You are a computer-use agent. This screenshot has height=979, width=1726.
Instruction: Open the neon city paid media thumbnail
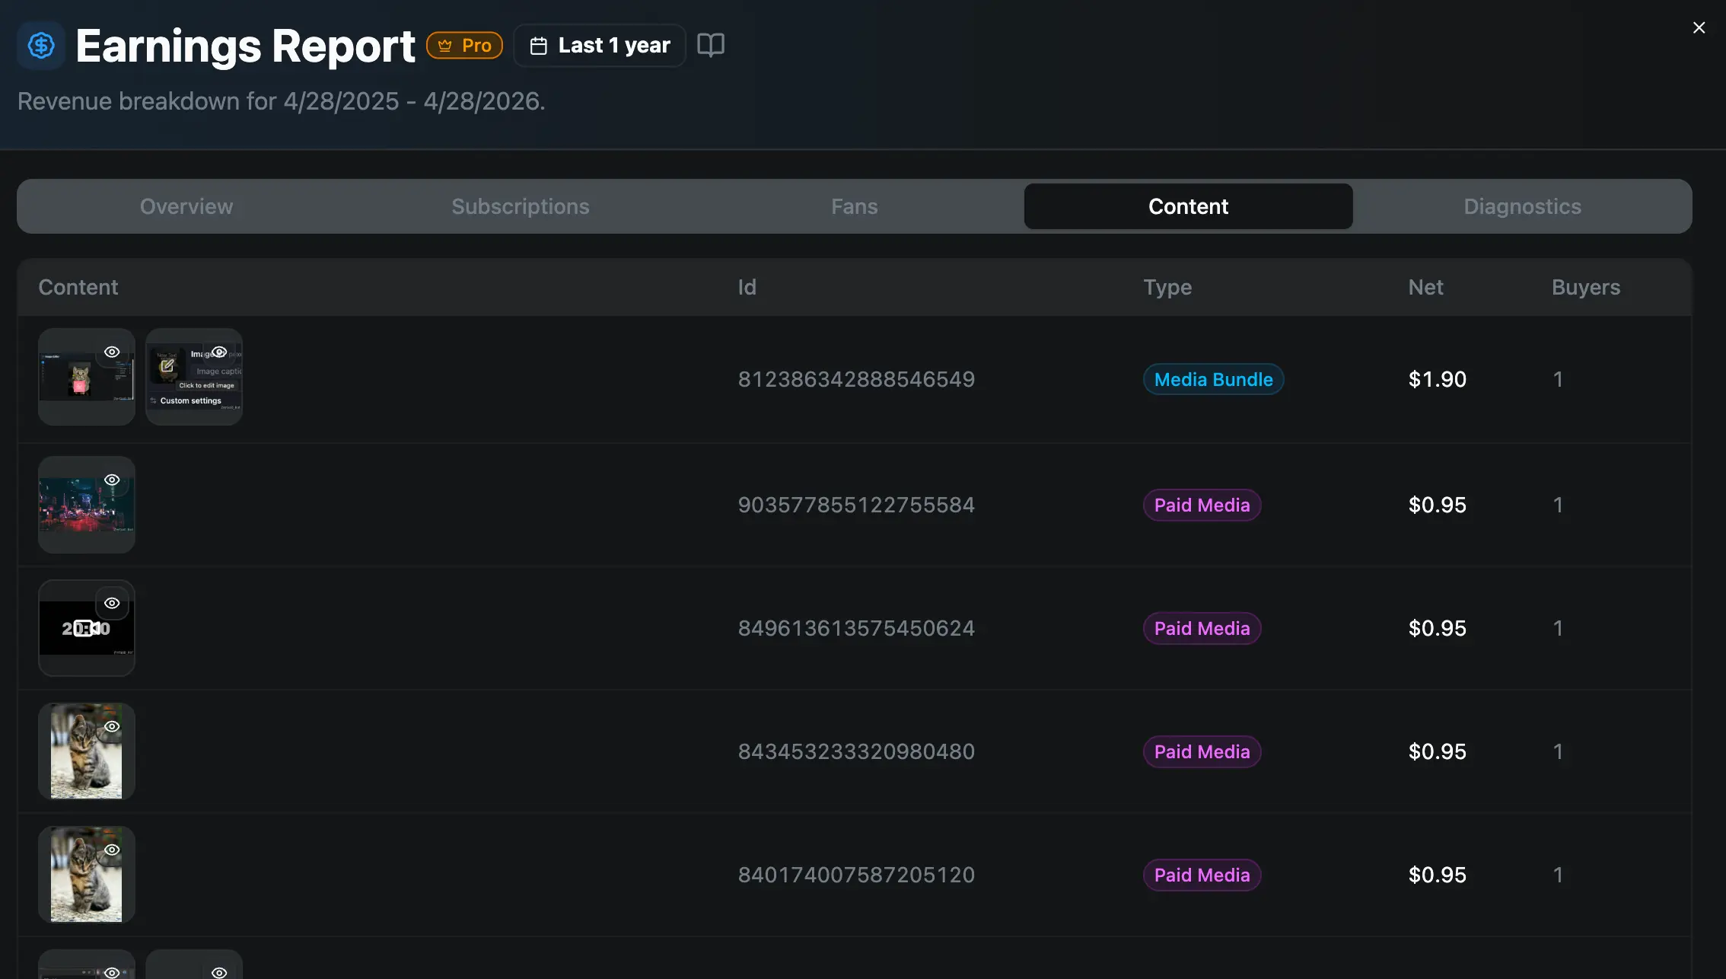(87, 505)
